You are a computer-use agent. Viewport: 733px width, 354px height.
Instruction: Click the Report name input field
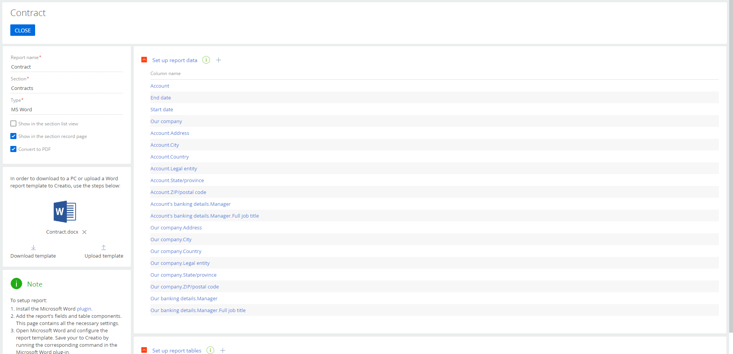pos(66,67)
